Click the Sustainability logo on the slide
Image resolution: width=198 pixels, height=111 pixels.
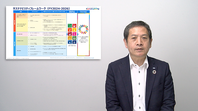(93, 9)
